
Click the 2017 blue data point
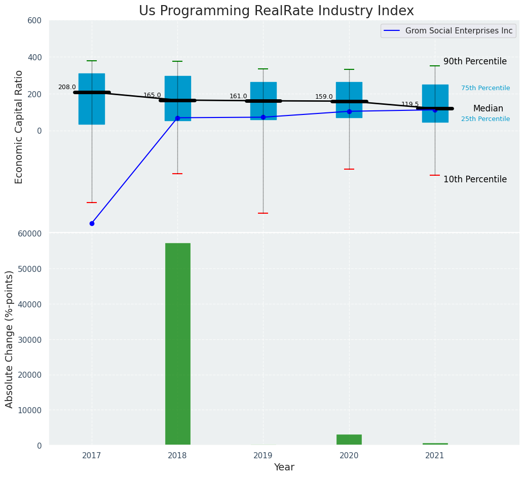92,223
